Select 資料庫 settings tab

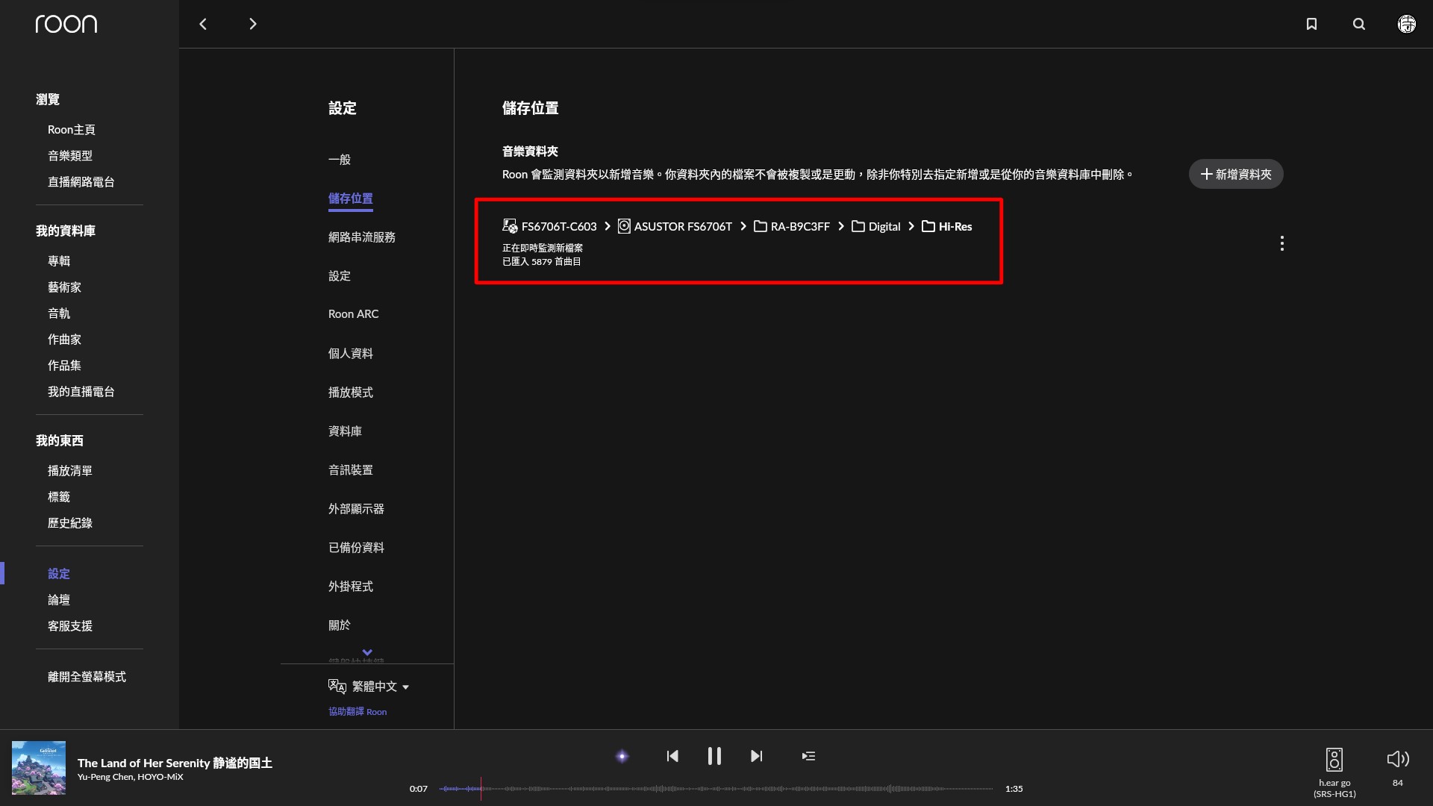345,431
